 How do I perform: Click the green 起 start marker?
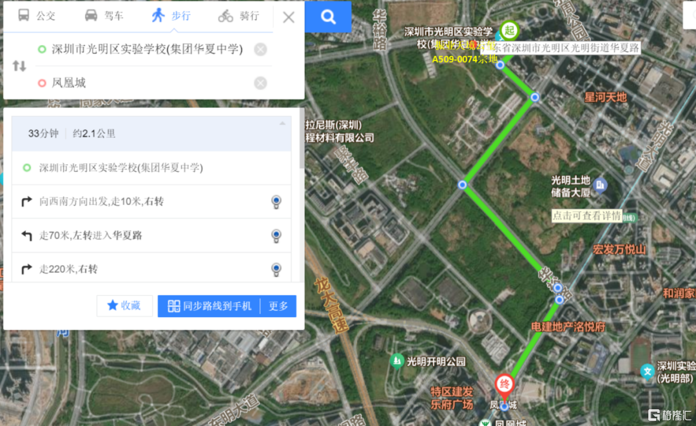pyautogui.click(x=509, y=31)
